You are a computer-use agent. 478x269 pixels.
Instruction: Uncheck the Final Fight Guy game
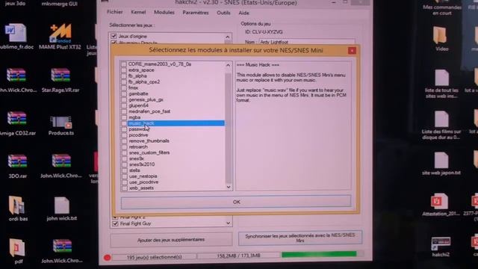coord(115,223)
